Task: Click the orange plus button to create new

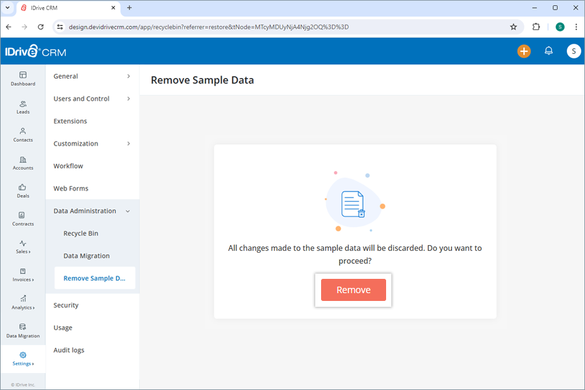Action: tap(524, 50)
